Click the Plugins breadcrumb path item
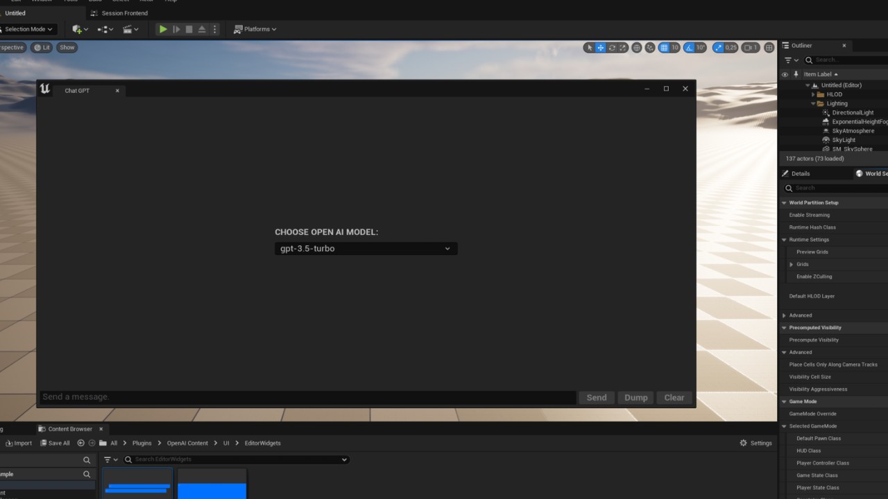888x499 pixels. (x=142, y=443)
